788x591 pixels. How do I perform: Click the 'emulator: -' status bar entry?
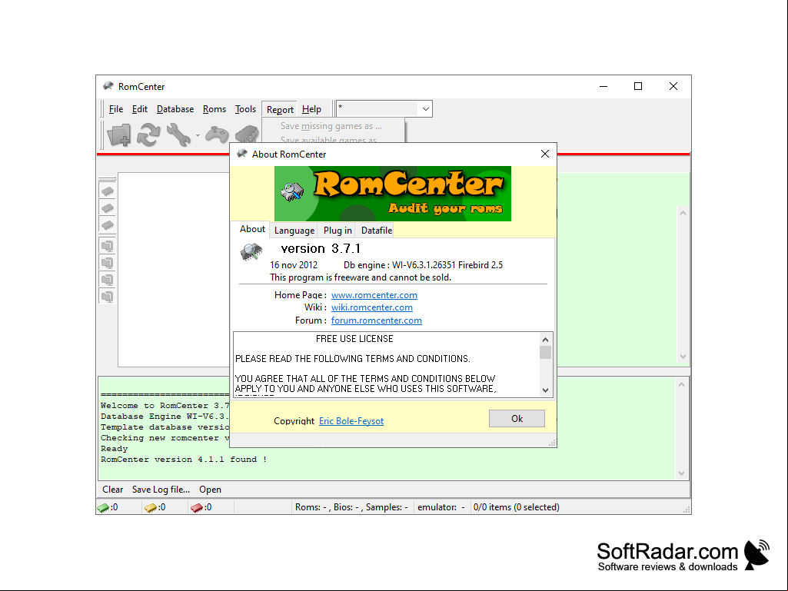441,507
